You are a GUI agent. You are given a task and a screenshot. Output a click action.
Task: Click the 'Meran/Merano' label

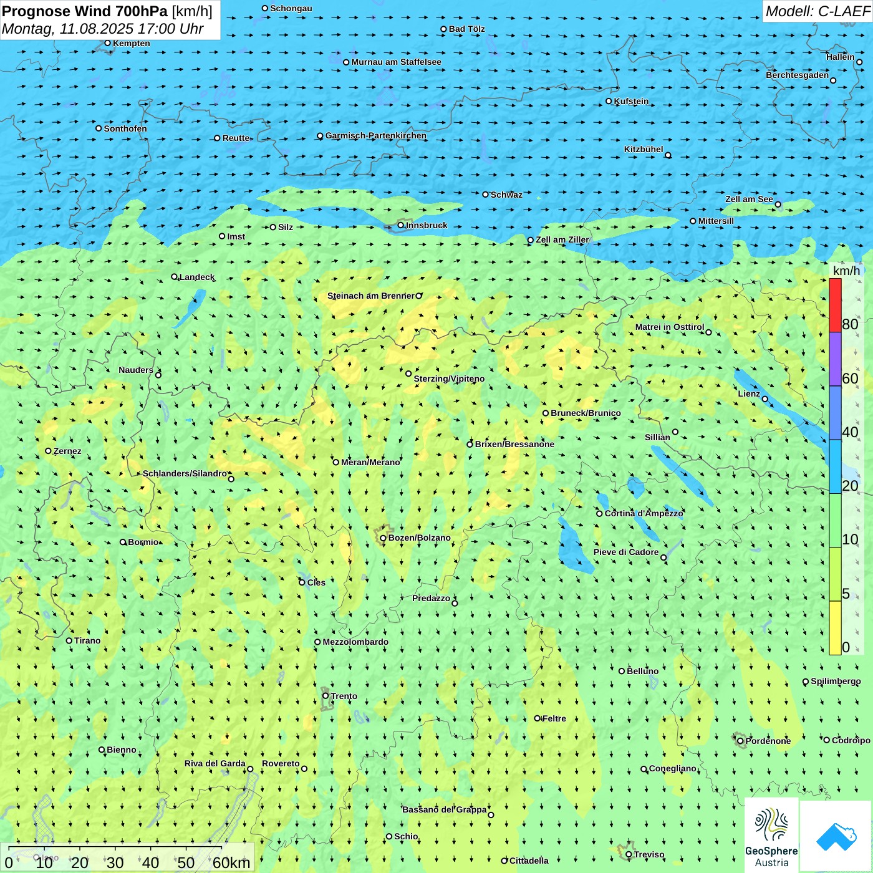[x=370, y=462]
